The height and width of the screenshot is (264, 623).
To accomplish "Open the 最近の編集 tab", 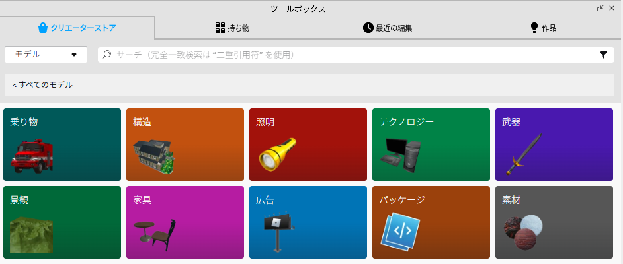I will pyautogui.click(x=388, y=28).
